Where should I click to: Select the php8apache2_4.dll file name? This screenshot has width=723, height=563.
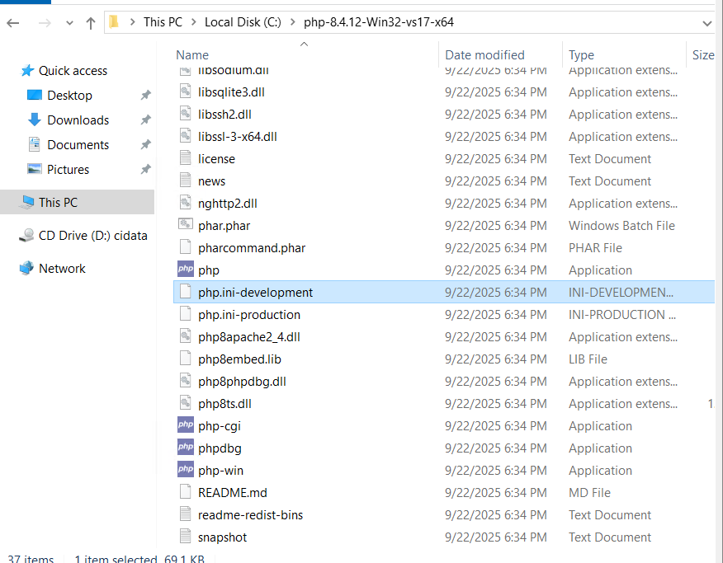coord(249,337)
